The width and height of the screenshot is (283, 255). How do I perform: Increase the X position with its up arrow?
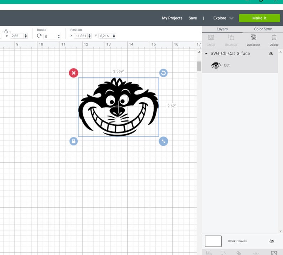coord(89,35)
